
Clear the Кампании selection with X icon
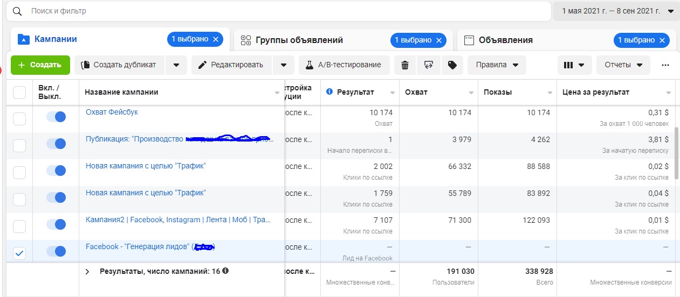[x=216, y=40]
